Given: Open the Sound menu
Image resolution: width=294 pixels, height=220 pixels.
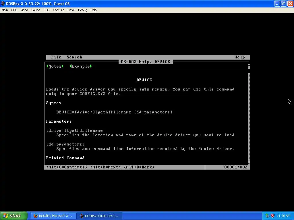Looking at the screenshot, I should [x=36, y=10].
